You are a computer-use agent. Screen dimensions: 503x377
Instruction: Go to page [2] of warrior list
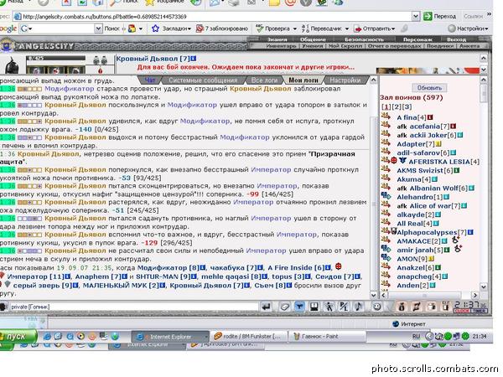coord(397,106)
